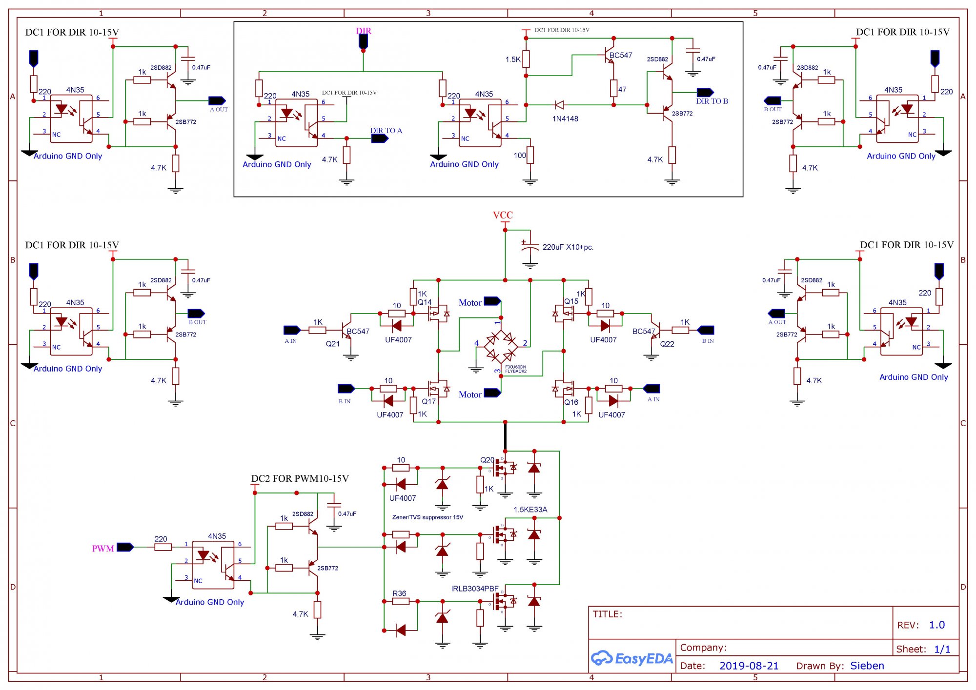Select the DIR port flag at top

click(363, 41)
